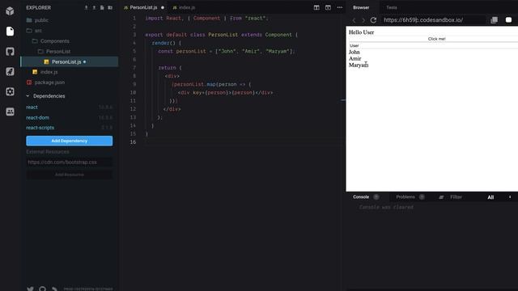Click the import React line in editor
This screenshot has width=518, height=291.
click(207, 18)
